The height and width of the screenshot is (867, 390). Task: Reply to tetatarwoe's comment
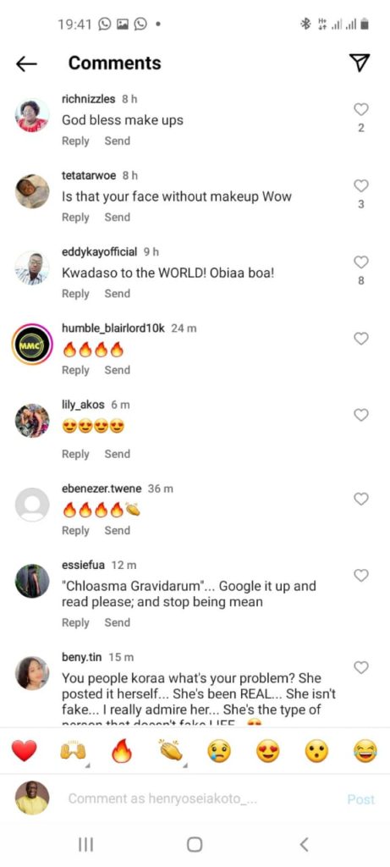tap(75, 218)
